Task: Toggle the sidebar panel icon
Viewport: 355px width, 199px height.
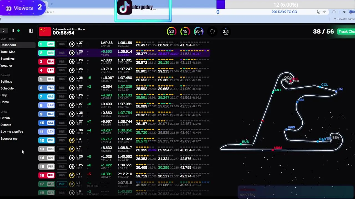Action: [31, 31]
